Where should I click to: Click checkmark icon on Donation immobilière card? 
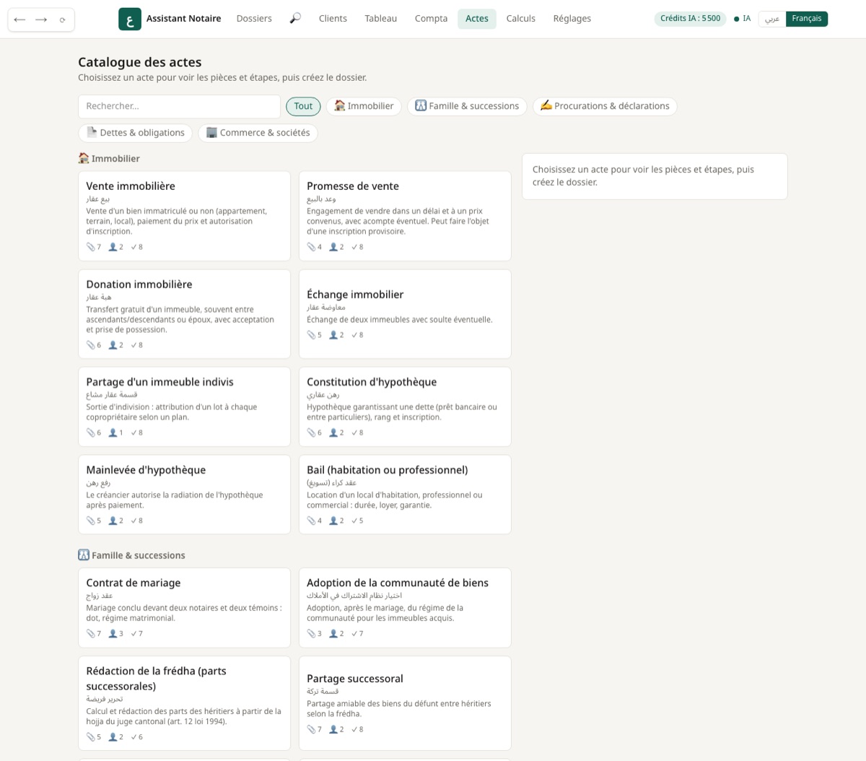pos(134,345)
